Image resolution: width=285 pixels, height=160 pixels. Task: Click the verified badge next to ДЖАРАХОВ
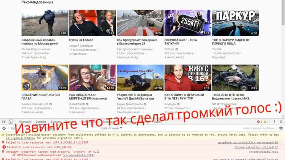[87, 104]
